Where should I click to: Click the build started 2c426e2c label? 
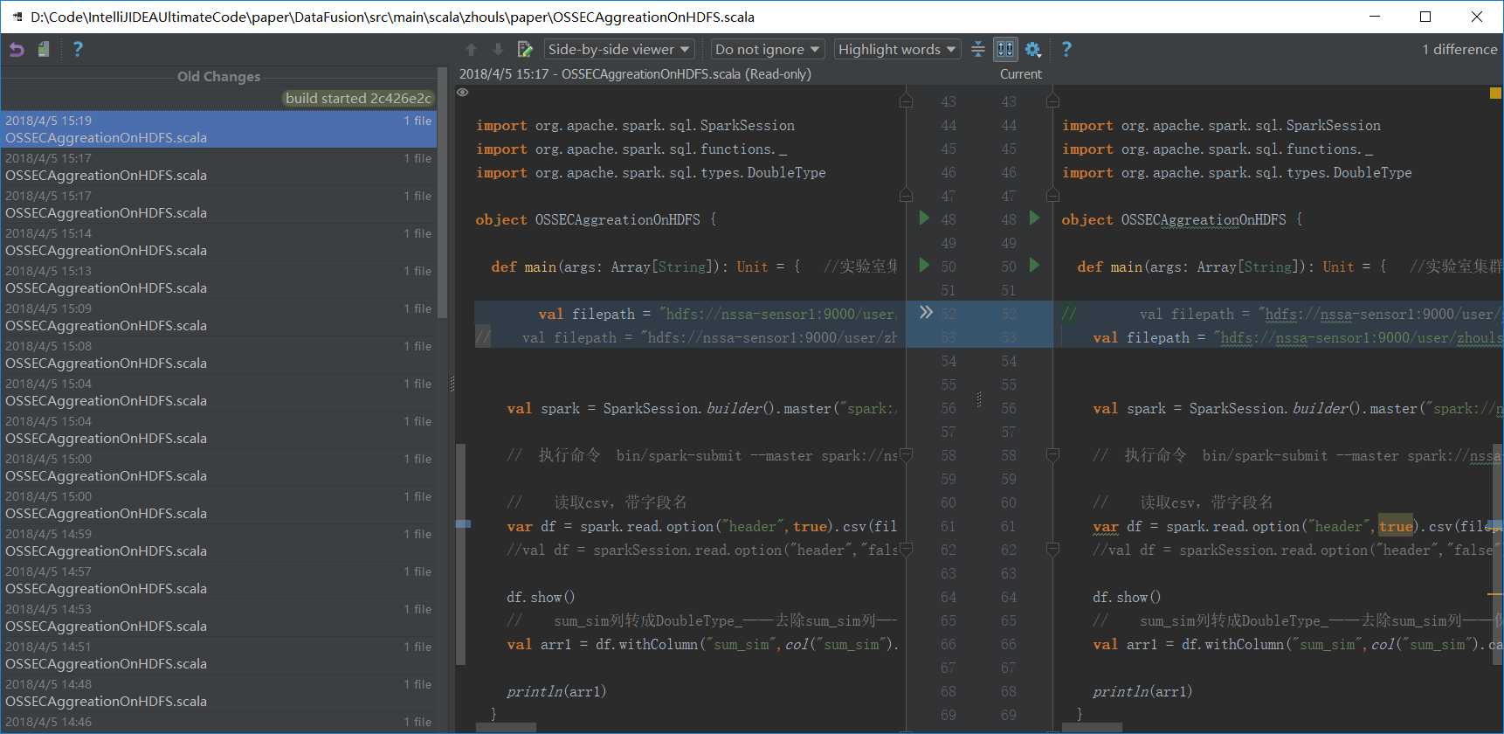(358, 98)
